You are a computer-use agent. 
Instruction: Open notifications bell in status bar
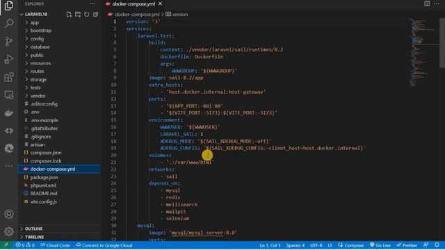(437, 245)
